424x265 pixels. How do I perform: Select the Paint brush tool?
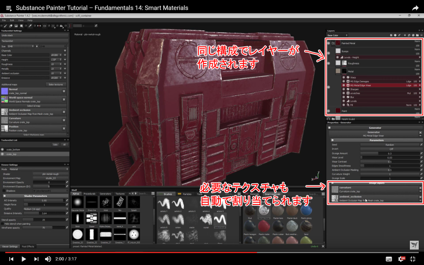tap(5, 26)
